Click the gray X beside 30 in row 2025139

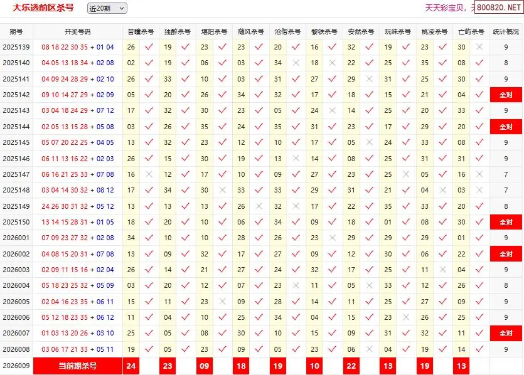pyautogui.click(x=479, y=47)
